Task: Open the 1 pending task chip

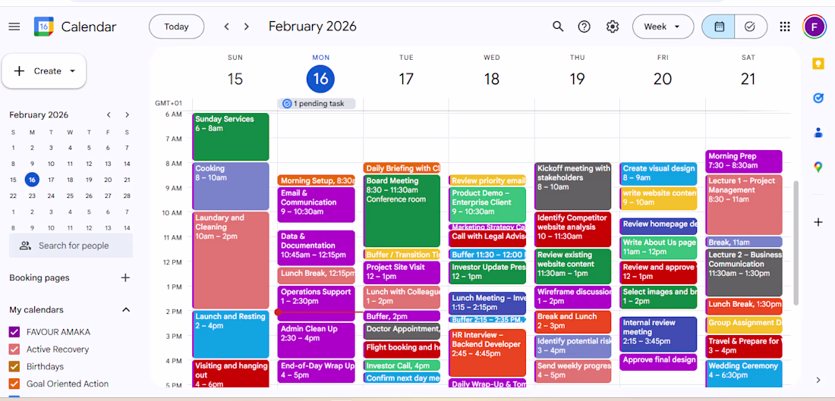Action: point(317,104)
